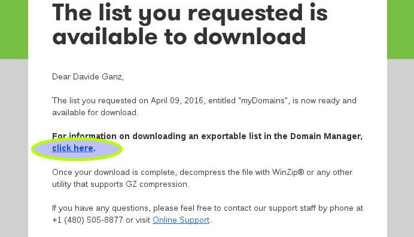
Task: Click the "GZ compression" text
Action: tap(157, 184)
